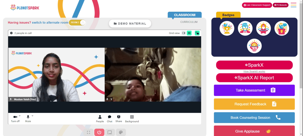Image resolution: width=303 pixels, height=136 pixels.
Task: Expand camera options arrow
Action: click(x=20, y=116)
